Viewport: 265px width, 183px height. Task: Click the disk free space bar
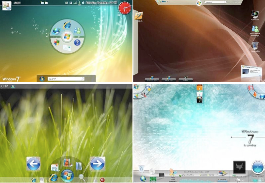(222, 181)
